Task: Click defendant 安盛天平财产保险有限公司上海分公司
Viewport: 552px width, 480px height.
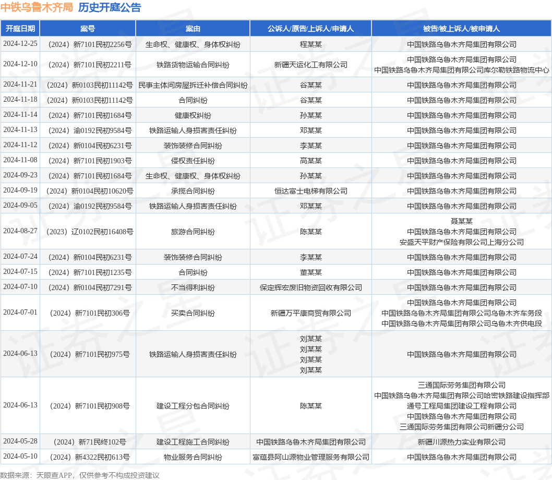Action: click(462, 242)
